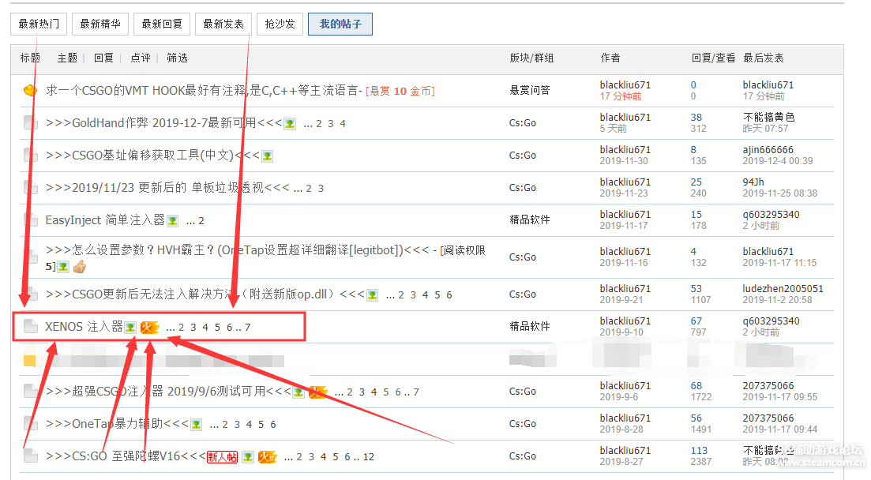Click the 新人帖 badge on the CS:GO 至强陀螺V16 thread
Image resolution: width=871 pixels, height=480 pixels.
(222, 456)
